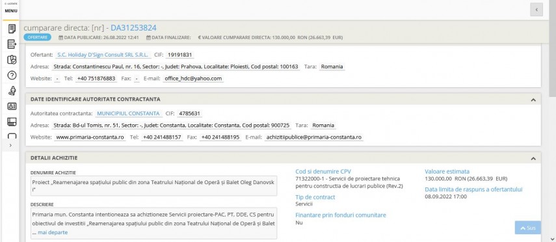Select email achizitiipublice@primaria-constanta.ro
Screen dimensions: 556x242
click(x=314, y=137)
